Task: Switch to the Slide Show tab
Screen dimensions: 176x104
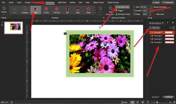Action: [x=62, y=2]
